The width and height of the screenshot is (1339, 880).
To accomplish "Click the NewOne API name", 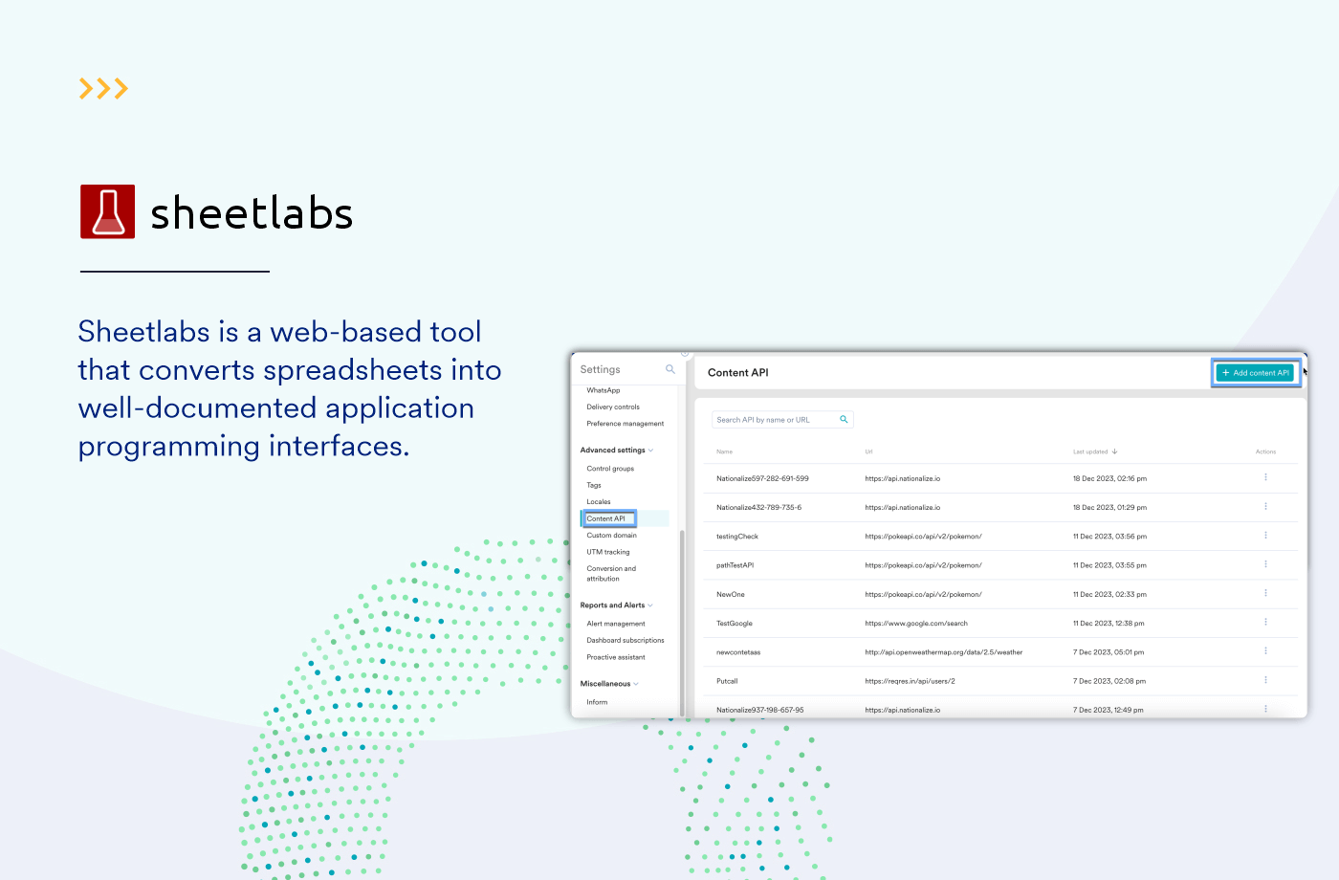I will [731, 594].
